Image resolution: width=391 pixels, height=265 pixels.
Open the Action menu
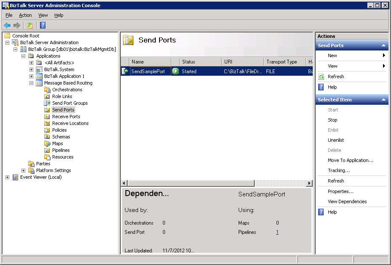coord(25,15)
